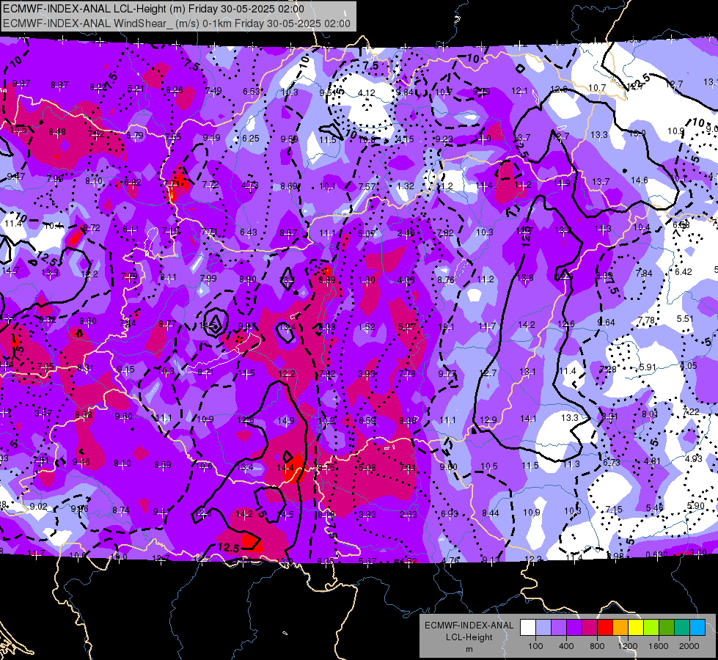Click the wind shear value 6.42
The height and width of the screenshot is (660, 718).
coord(684,271)
